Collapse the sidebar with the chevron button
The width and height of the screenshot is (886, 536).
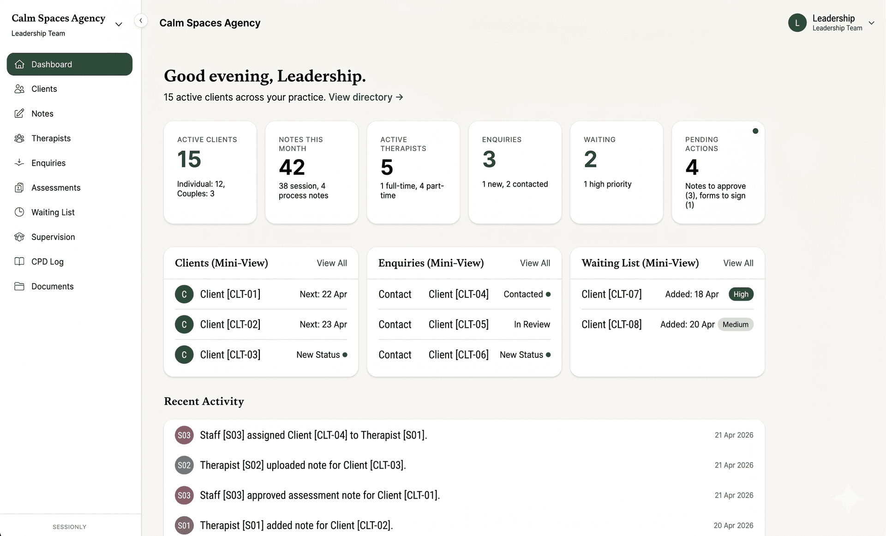pyautogui.click(x=141, y=20)
